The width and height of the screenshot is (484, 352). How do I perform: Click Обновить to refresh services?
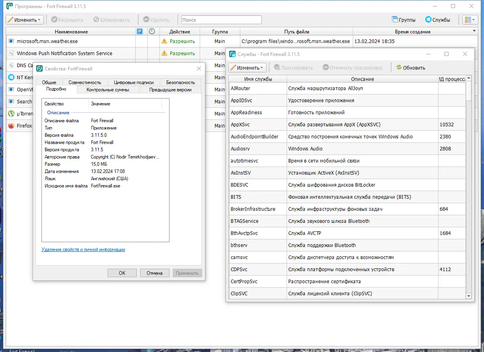(411, 68)
